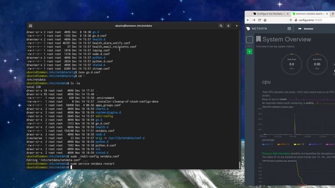Focus the configureme:19999 address bar
Image resolution: width=335 pixels, height=188 pixels.
tap(311, 20)
